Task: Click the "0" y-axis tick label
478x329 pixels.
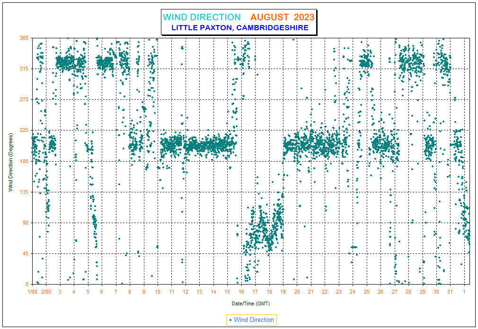Action: click(27, 284)
